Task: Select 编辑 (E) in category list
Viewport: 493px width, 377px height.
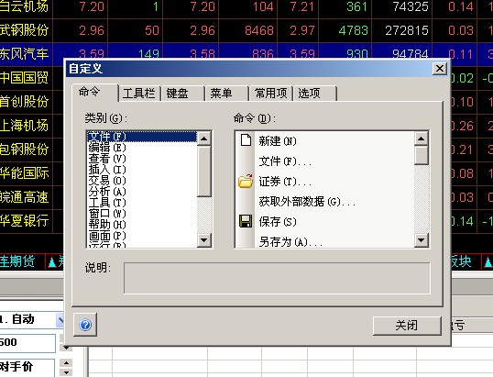Action: pos(142,148)
